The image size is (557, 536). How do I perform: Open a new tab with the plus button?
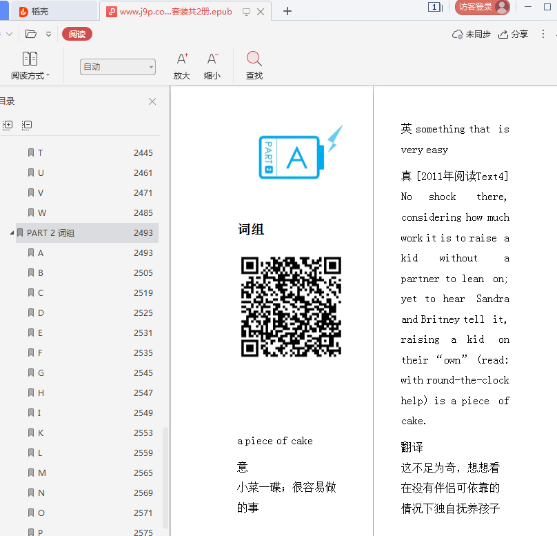[x=287, y=11]
